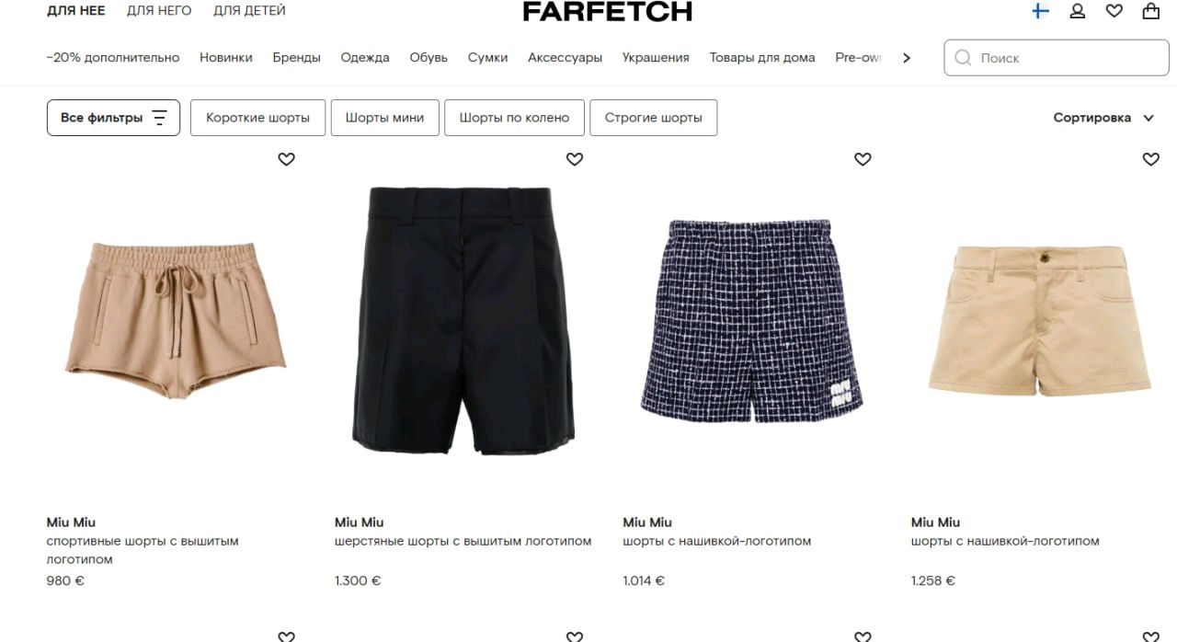The image size is (1177, 642).
Task: Open the Все фильтры panel
Action: (113, 118)
